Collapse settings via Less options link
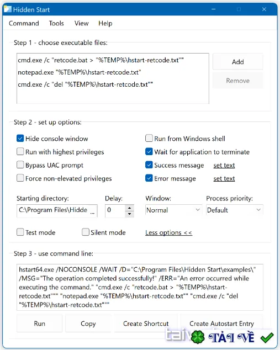The width and height of the screenshot is (280, 350). point(168,232)
